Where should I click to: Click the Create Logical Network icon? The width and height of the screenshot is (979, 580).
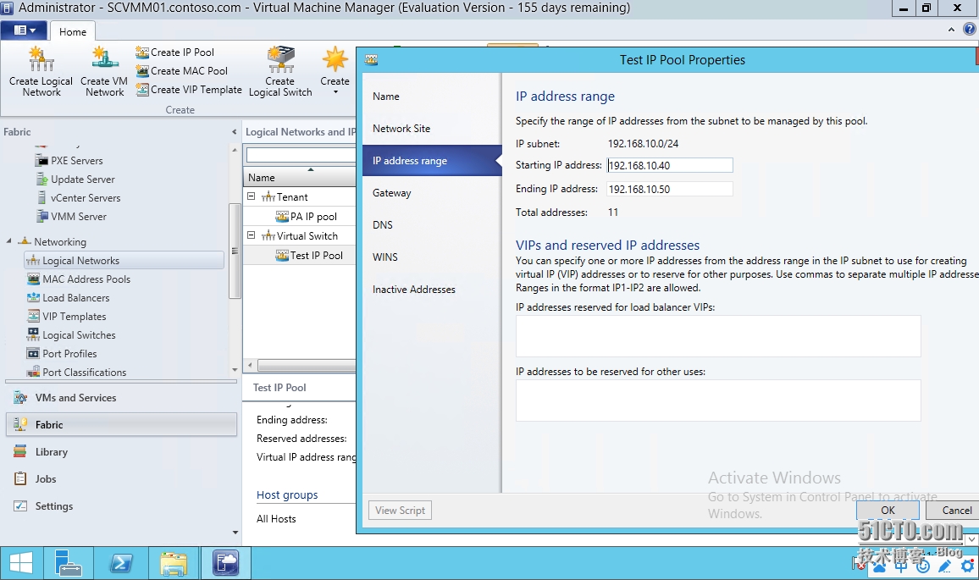pos(41,60)
